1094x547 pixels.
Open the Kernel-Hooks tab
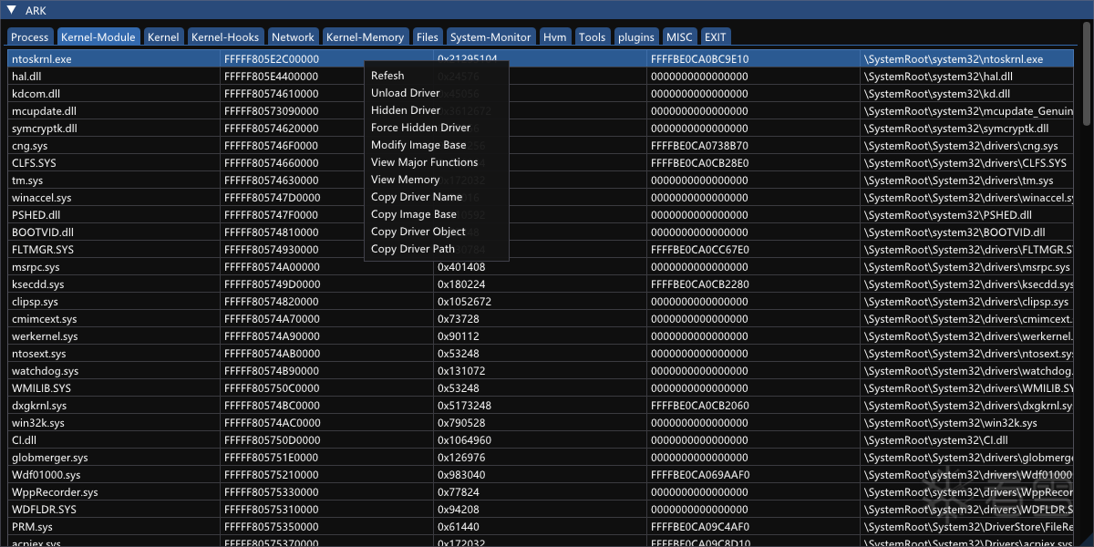[225, 36]
